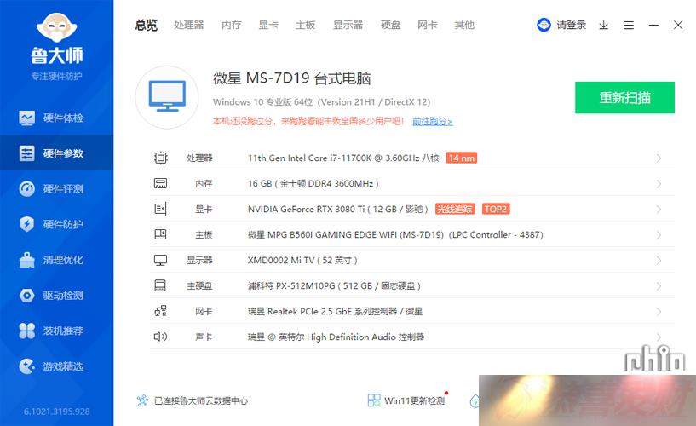Click the desktop computer monitor icon
This screenshot has width=696, height=426.
tap(167, 97)
